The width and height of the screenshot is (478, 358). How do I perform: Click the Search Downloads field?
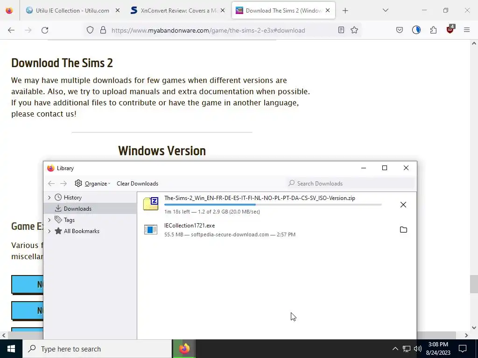[x=351, y=184]
